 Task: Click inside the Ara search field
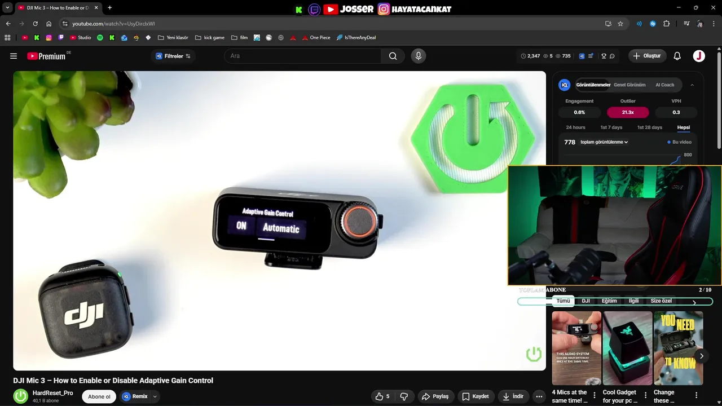(x=303, y=56)
